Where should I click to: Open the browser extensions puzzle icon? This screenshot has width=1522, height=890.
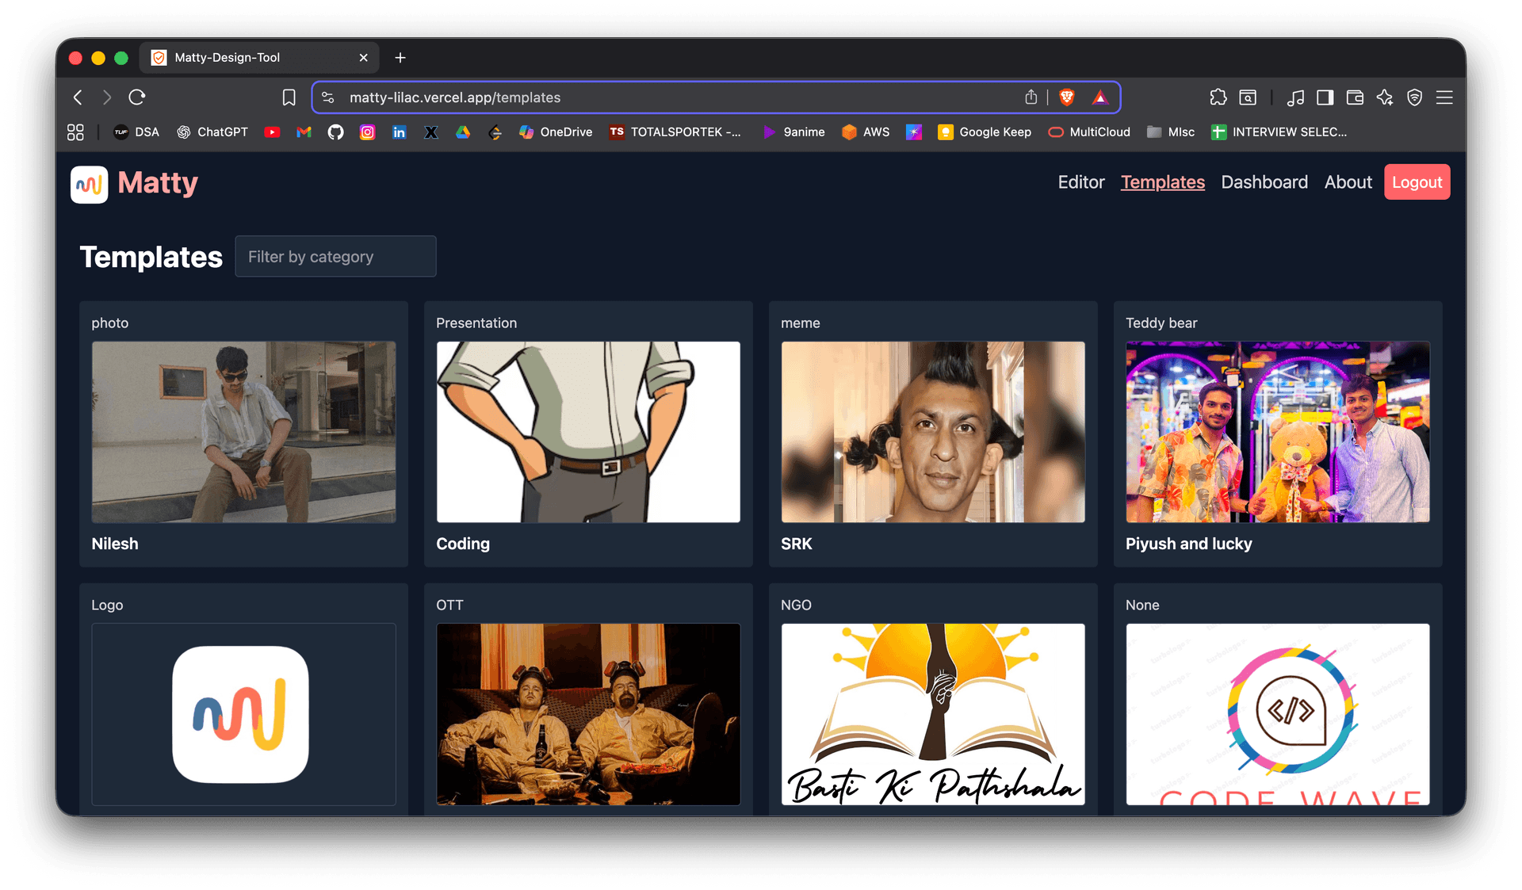[x=1218, y=97]
